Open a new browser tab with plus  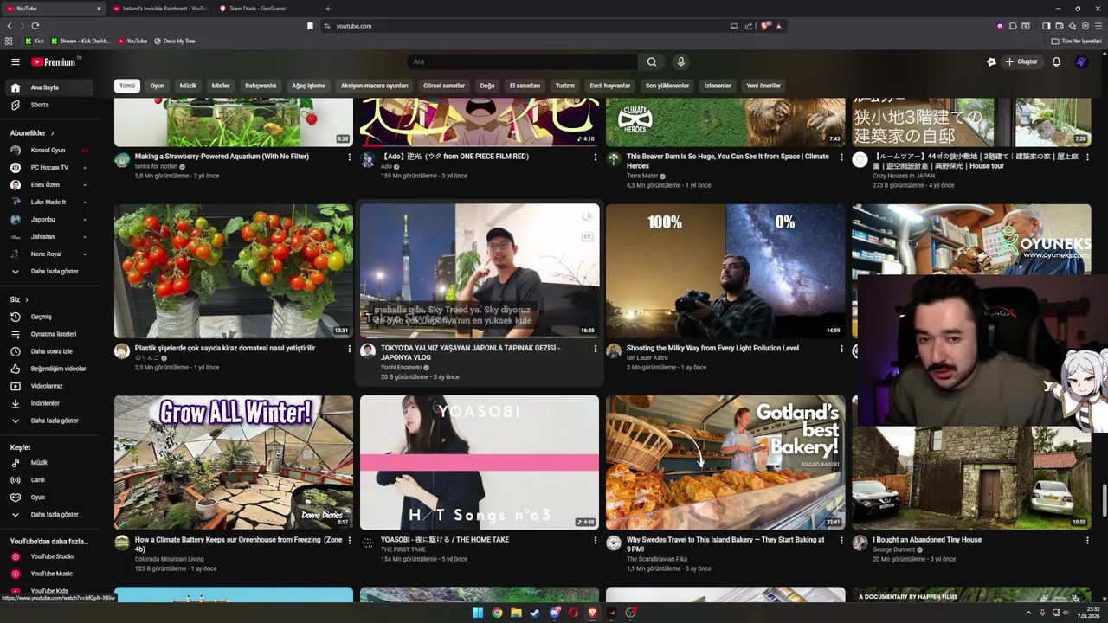(x=327, y=9)
